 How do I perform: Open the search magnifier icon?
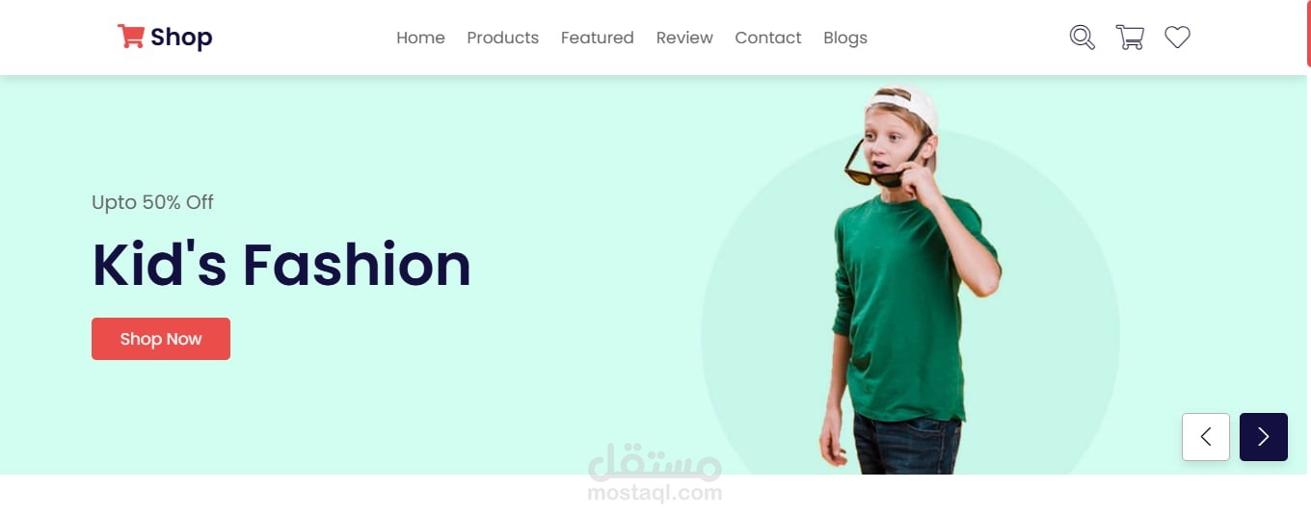[x=1083, y=38]
